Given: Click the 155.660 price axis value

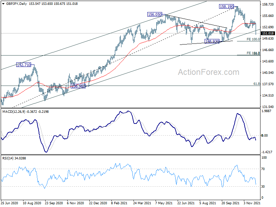Looking at the screenshot, I should point(268,16).
